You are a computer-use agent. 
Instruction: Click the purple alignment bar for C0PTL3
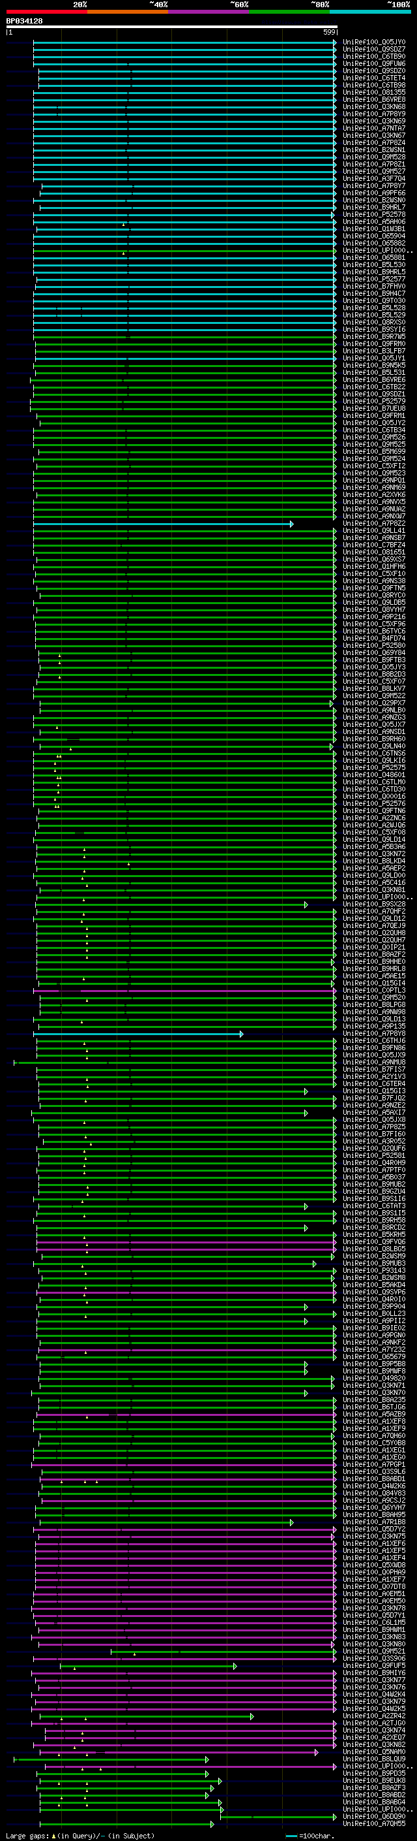[x=185, y=991]
